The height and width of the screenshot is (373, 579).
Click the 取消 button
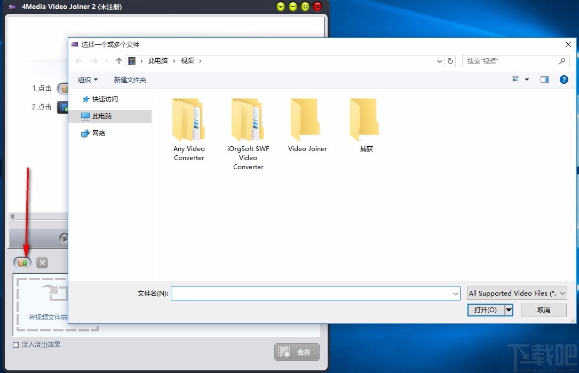point(543,309)
